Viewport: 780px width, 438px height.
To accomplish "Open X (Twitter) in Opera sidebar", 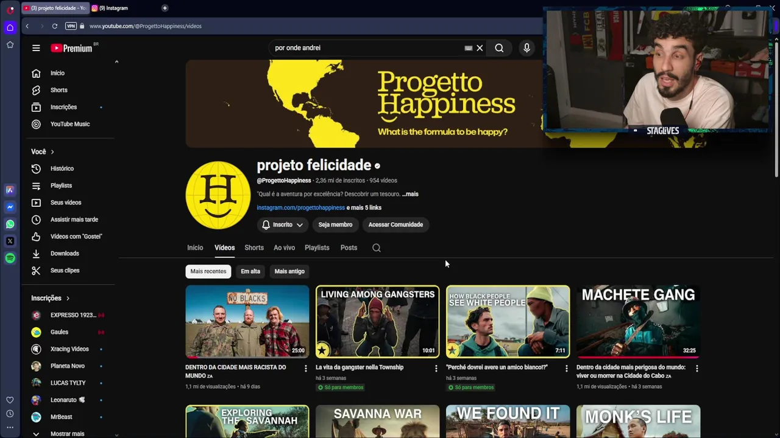I will pos(10,241).
